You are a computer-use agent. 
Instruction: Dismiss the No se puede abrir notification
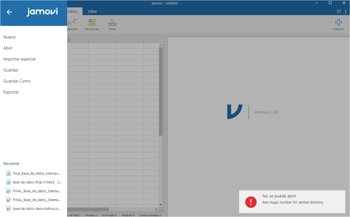(292, 202)
